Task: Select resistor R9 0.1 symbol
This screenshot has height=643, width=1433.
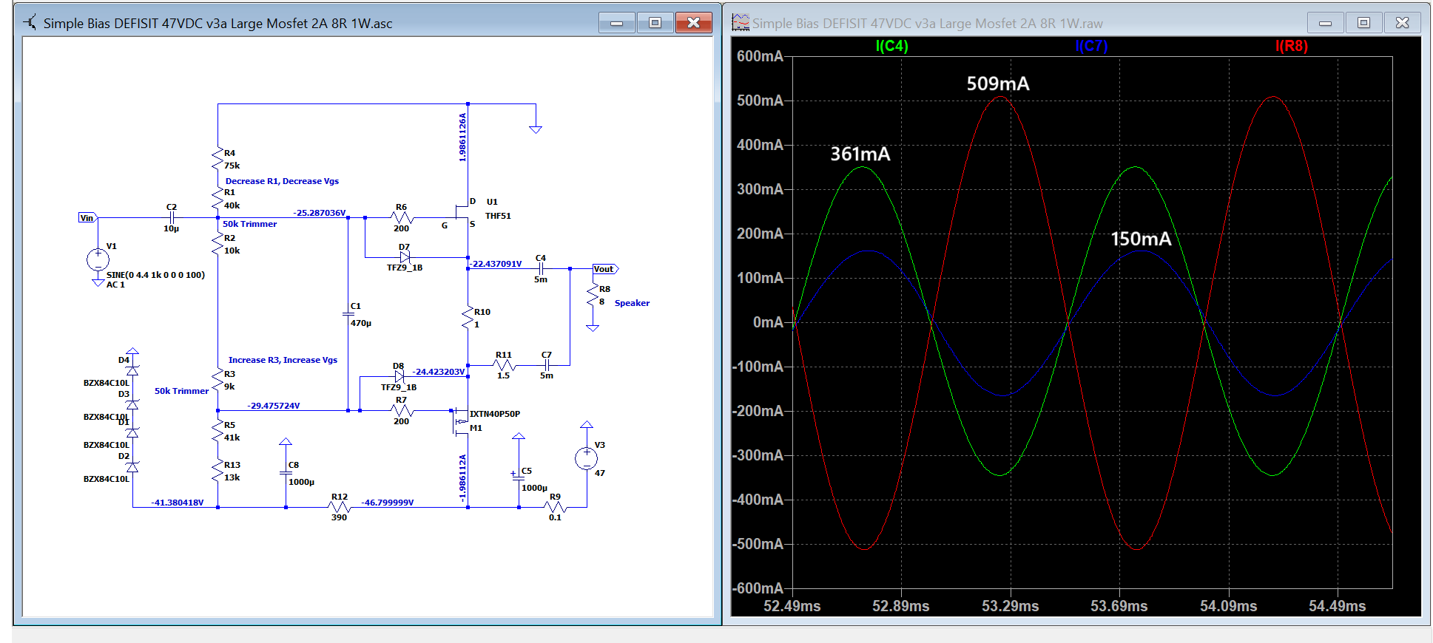Action: [x=555, y=507]
